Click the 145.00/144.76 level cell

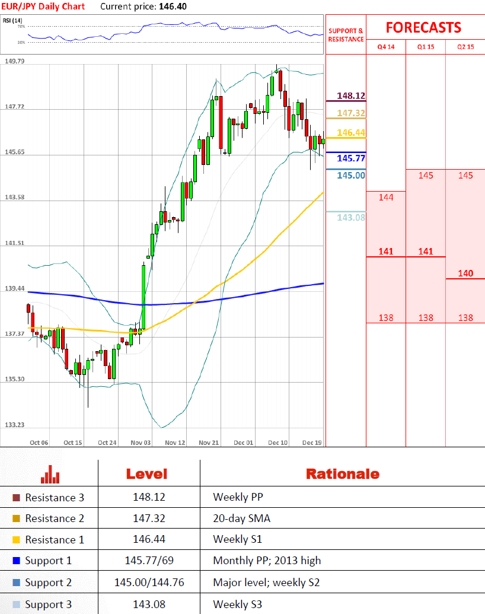(x=149, y=583)
